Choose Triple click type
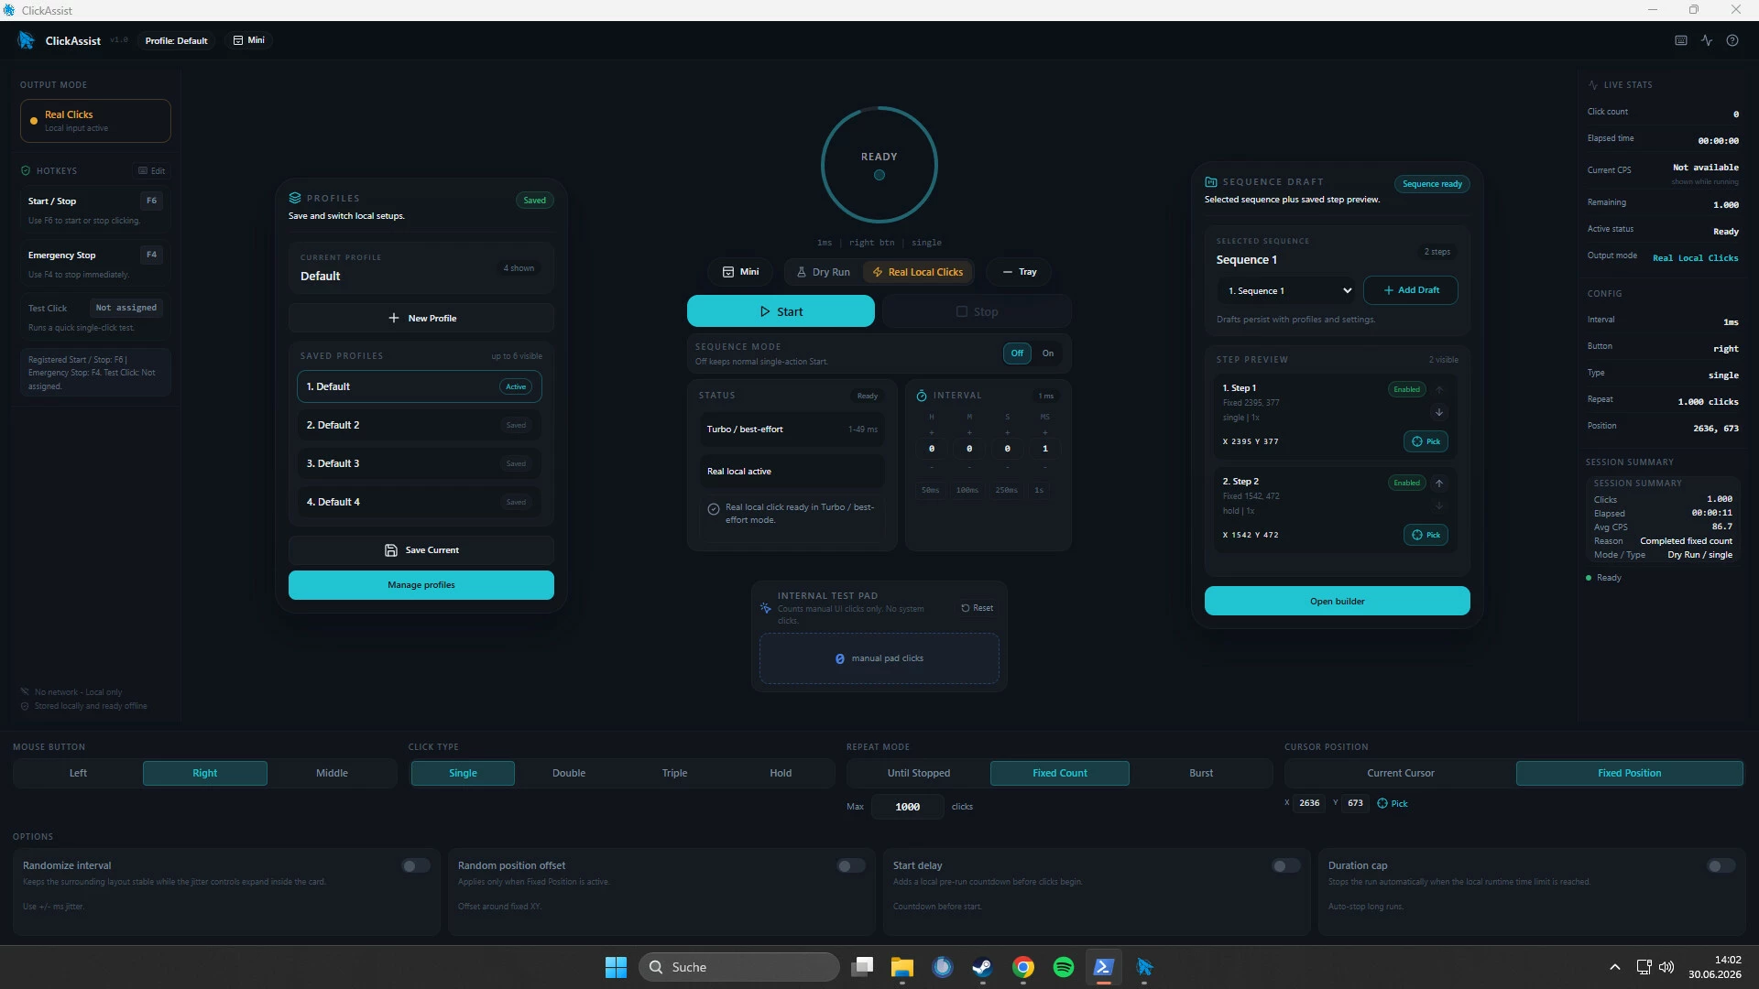Image resolution: width=1759 pixels, height=989 pixels. point(675,774)
